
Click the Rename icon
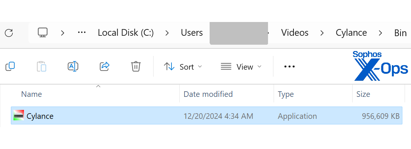73,67
